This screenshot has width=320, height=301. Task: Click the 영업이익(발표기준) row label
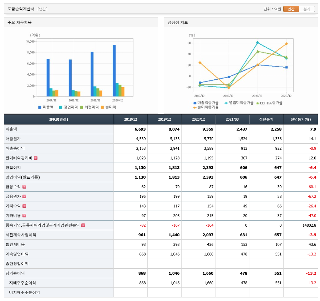click(x=22, y=177)
